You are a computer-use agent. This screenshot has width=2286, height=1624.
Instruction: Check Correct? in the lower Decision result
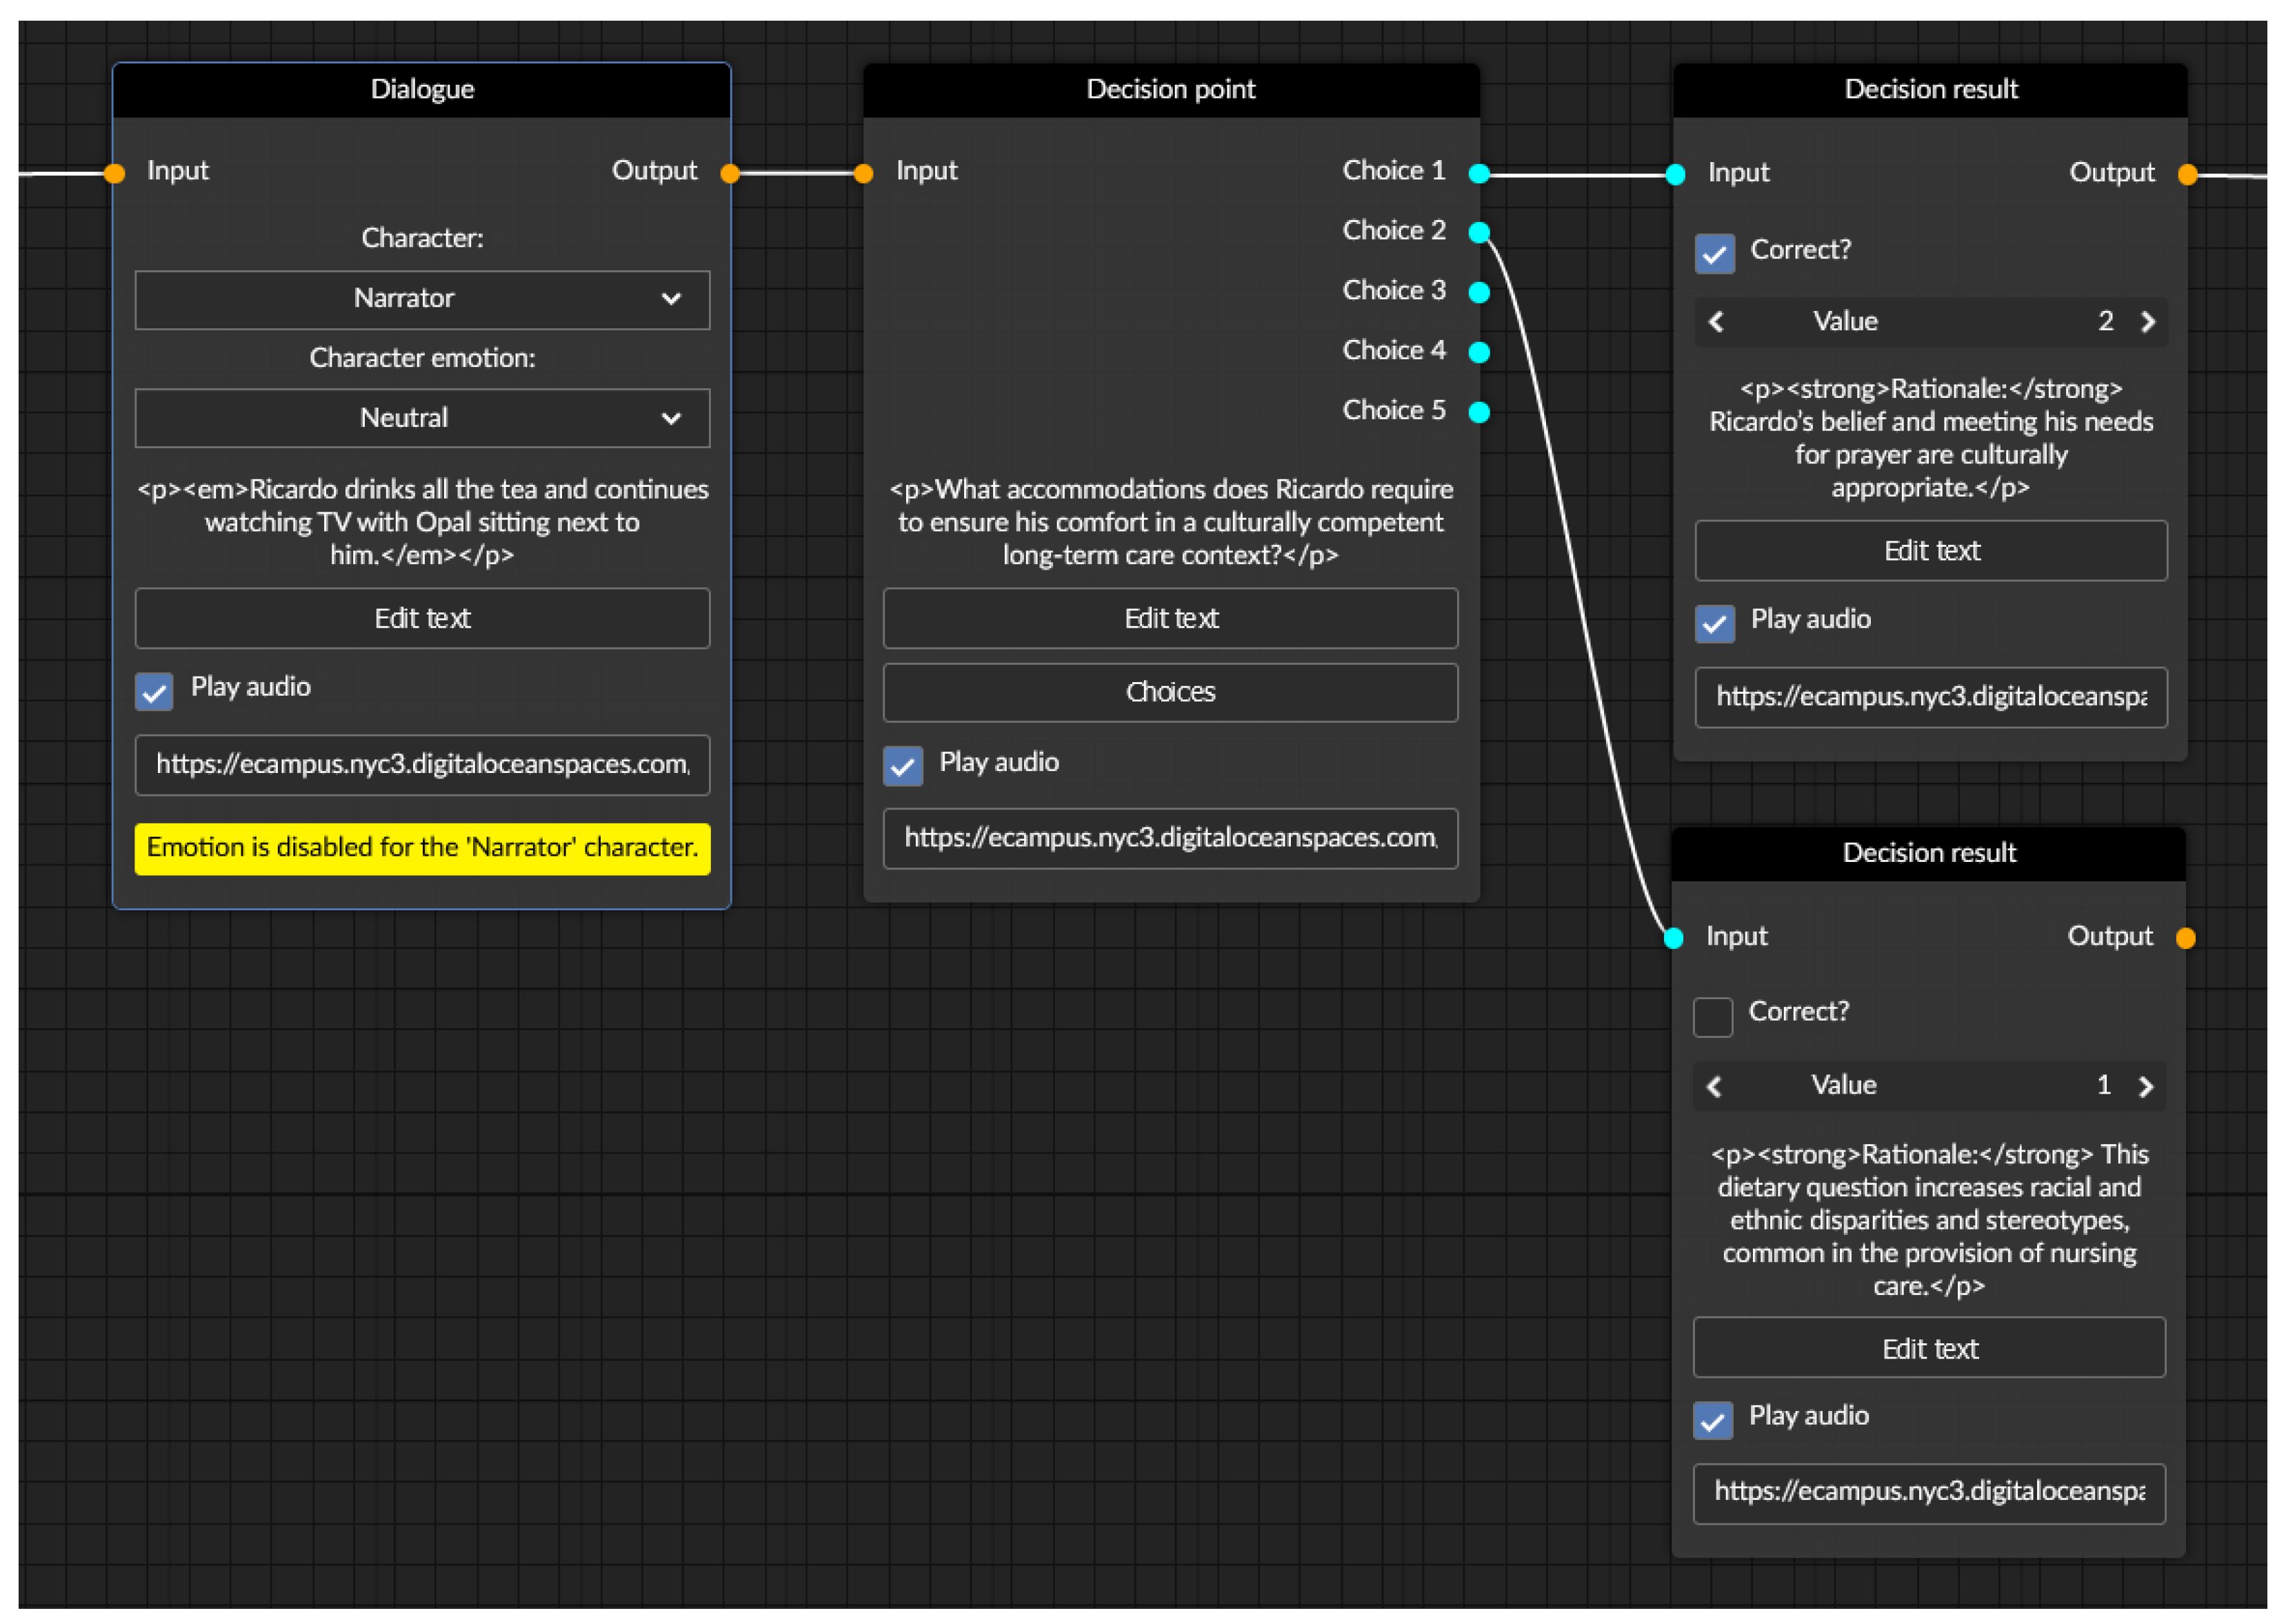coord(1712,1016)
